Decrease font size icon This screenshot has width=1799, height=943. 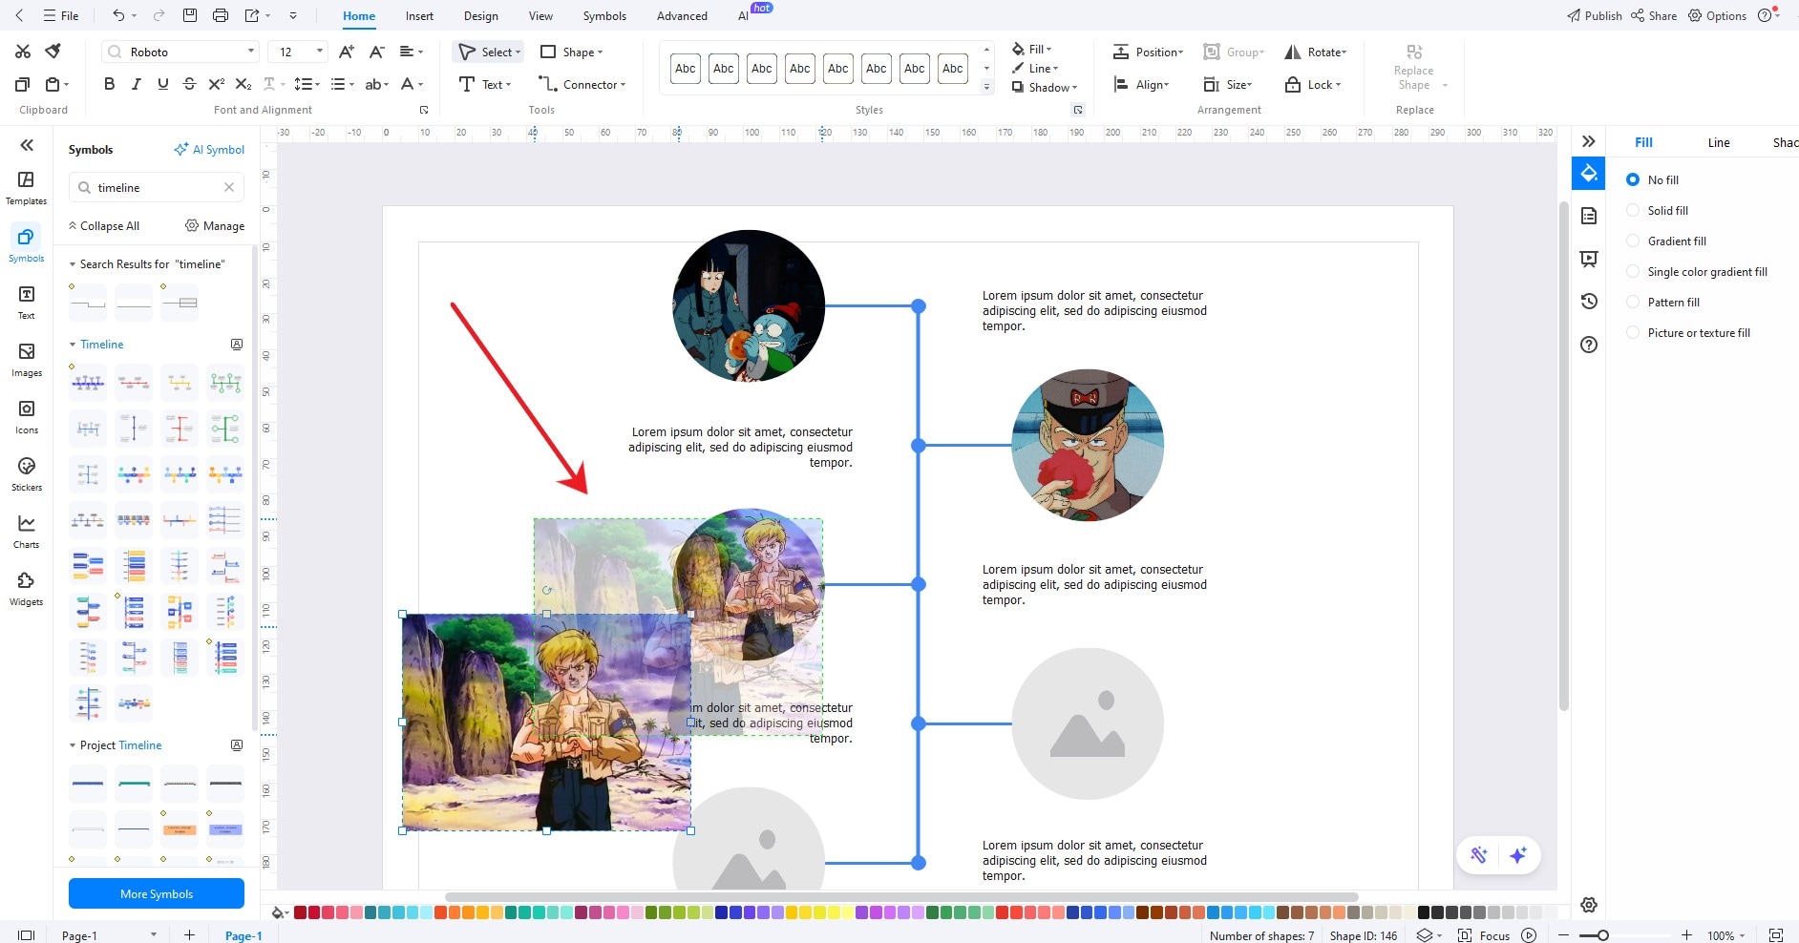(x=377, y=52)
